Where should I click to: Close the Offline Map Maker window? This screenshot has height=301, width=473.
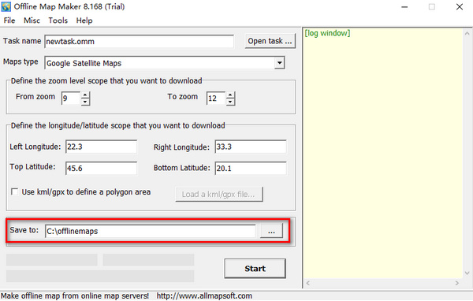(x=460, y=6)
